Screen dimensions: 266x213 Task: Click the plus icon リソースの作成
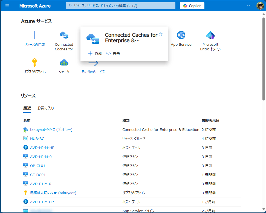(x=34, y=35)
